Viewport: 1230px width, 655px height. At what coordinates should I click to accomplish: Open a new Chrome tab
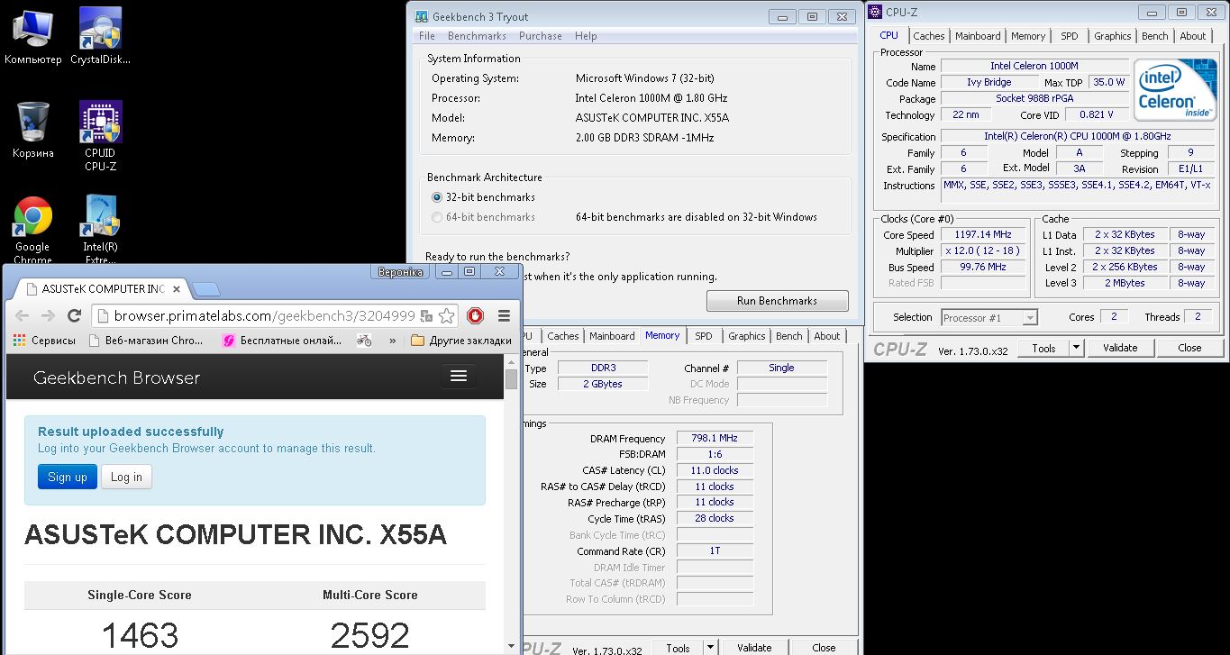tap(205, 289)
